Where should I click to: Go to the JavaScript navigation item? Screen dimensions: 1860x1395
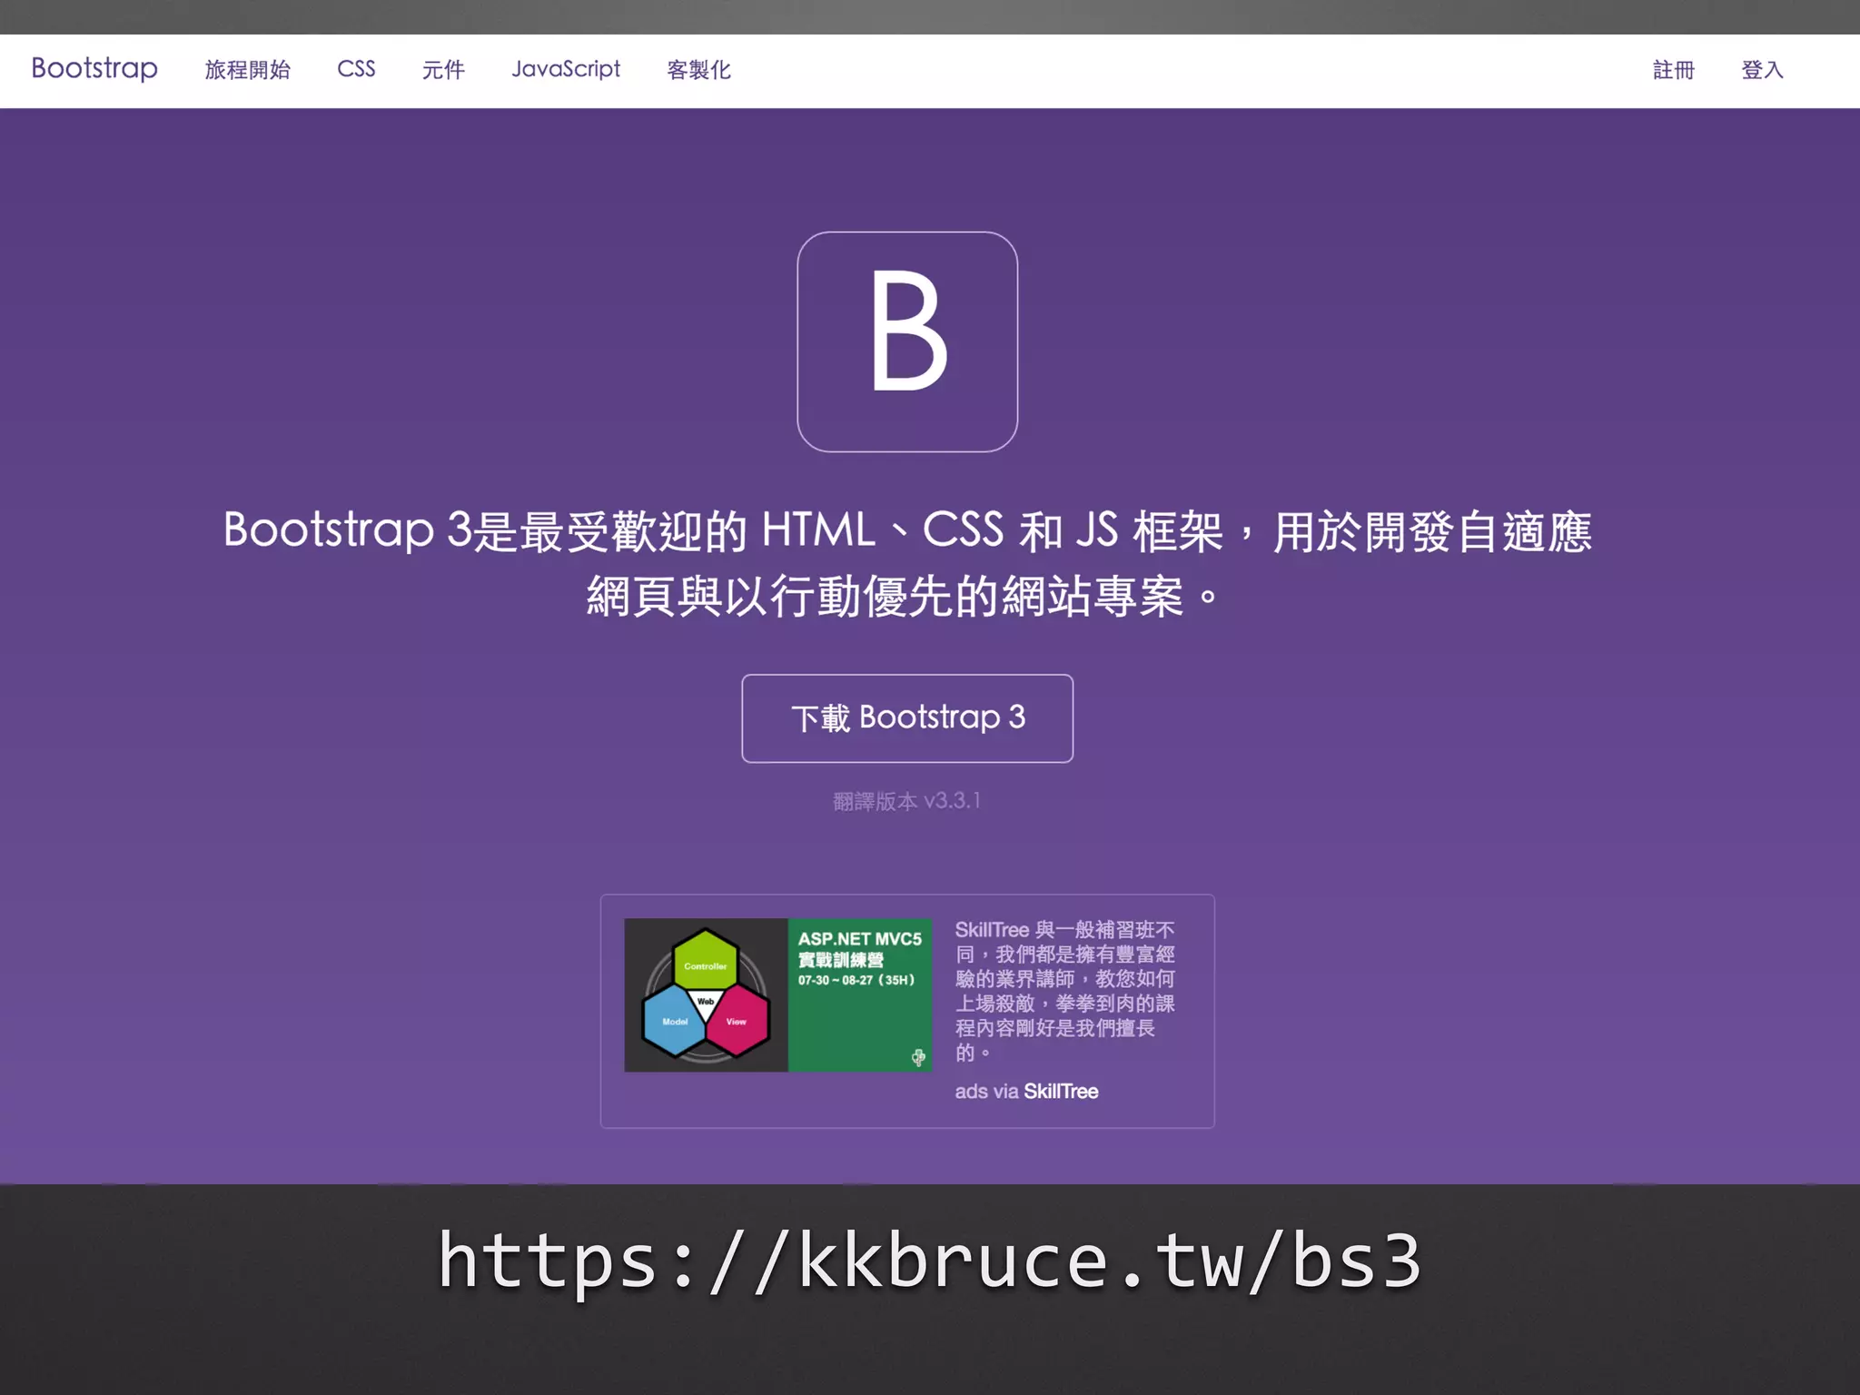pos(566,69)
